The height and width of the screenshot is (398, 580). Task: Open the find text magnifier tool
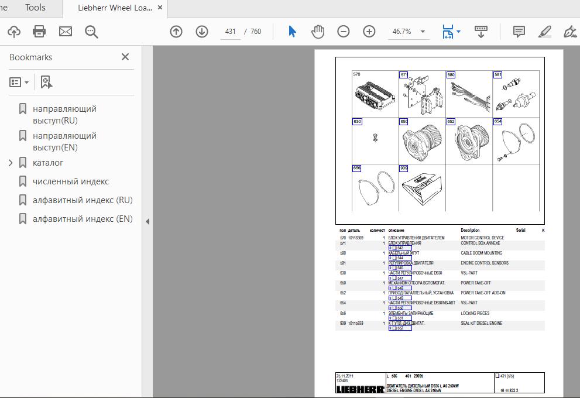click(x=91, y=32)
